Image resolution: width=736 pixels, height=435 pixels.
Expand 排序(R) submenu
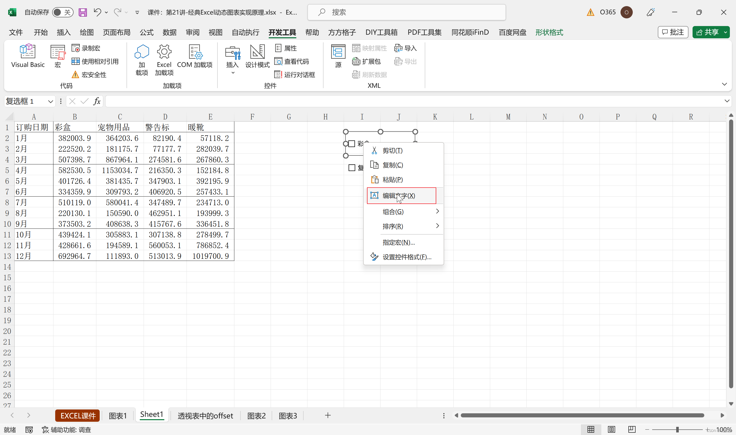tap(403, 226)
